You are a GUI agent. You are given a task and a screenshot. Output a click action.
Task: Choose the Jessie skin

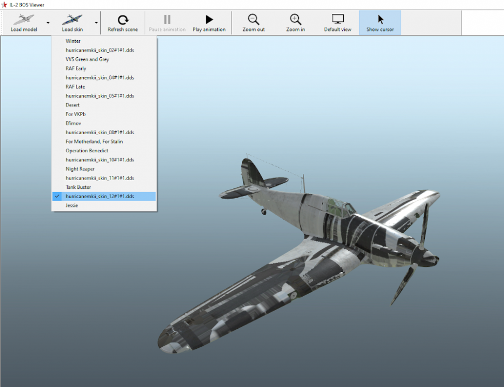point(72,206)
